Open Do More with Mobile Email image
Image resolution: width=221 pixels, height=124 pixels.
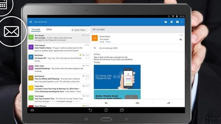[117, 77]
